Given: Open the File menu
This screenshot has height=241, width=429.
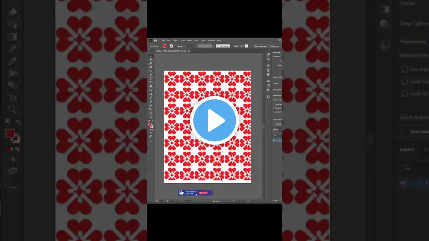Looking at the screenshot, I should pos(163,41).
